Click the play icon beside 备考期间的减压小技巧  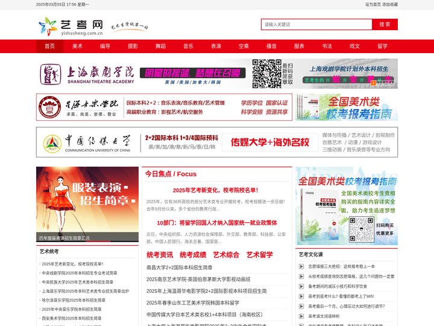tap(301, 286)
